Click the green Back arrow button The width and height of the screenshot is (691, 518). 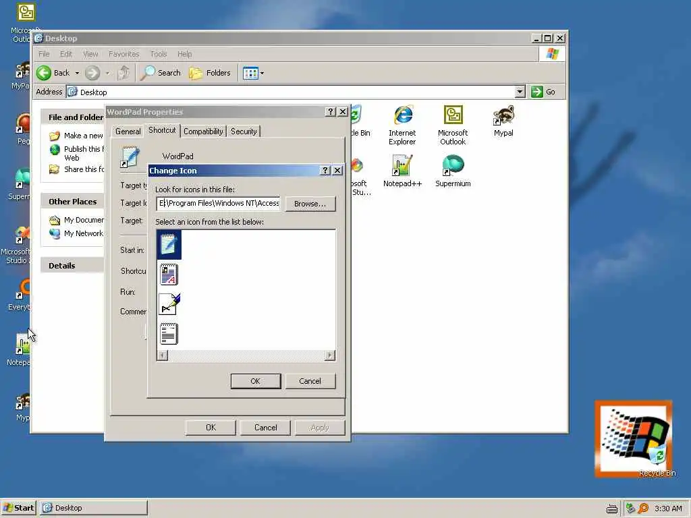53,73
